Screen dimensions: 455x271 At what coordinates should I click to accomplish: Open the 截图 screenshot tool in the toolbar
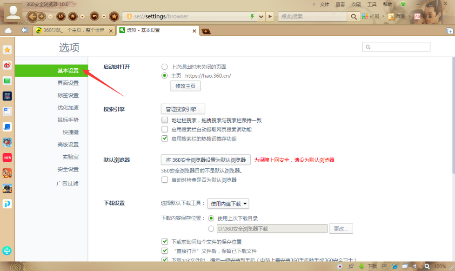point(400,15)
